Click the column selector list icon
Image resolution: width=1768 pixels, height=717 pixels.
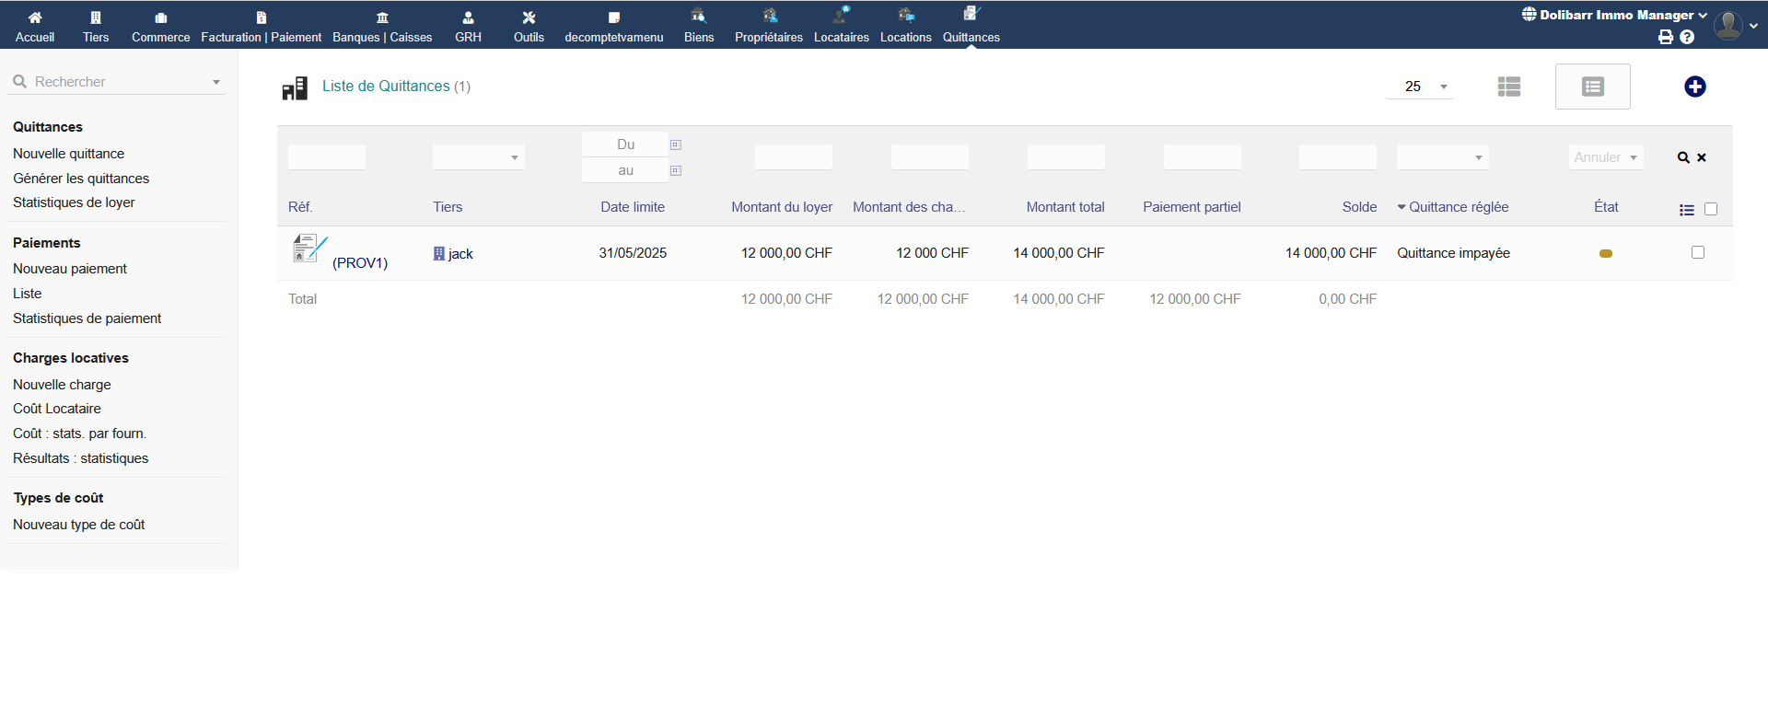point(1686,210)
